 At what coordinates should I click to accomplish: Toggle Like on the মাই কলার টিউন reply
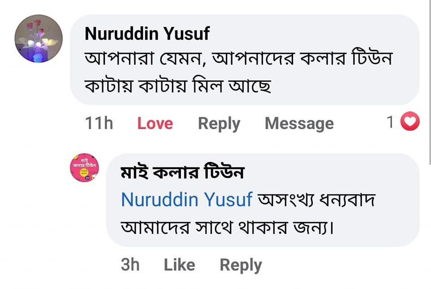[x=179, y=265]
